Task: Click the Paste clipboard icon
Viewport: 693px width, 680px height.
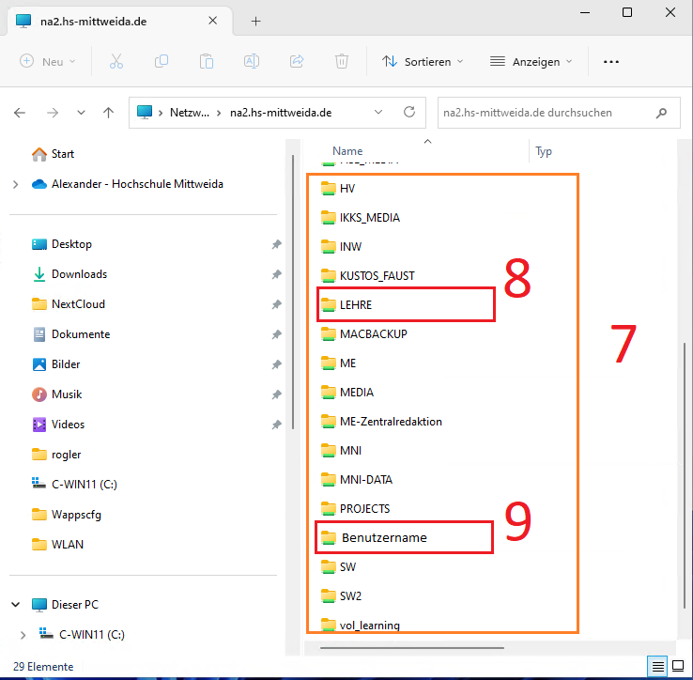Action: point(207,61)
